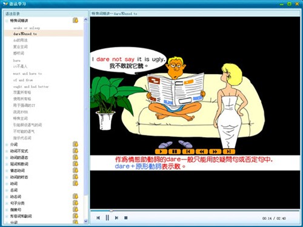This screenshot has width=303, height=227.
Task: Click the orange rewind button in the animation
Action: pyautogui.click(x=202, y=151)
